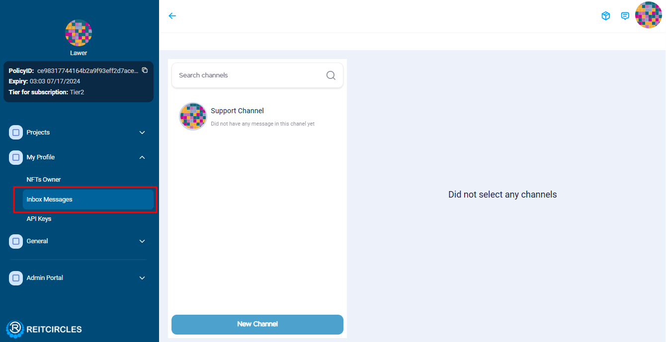The height and width of the screenshot is (342, 666).
Task: Expand the General menu chevron
Action: click(x=142, y=241)
